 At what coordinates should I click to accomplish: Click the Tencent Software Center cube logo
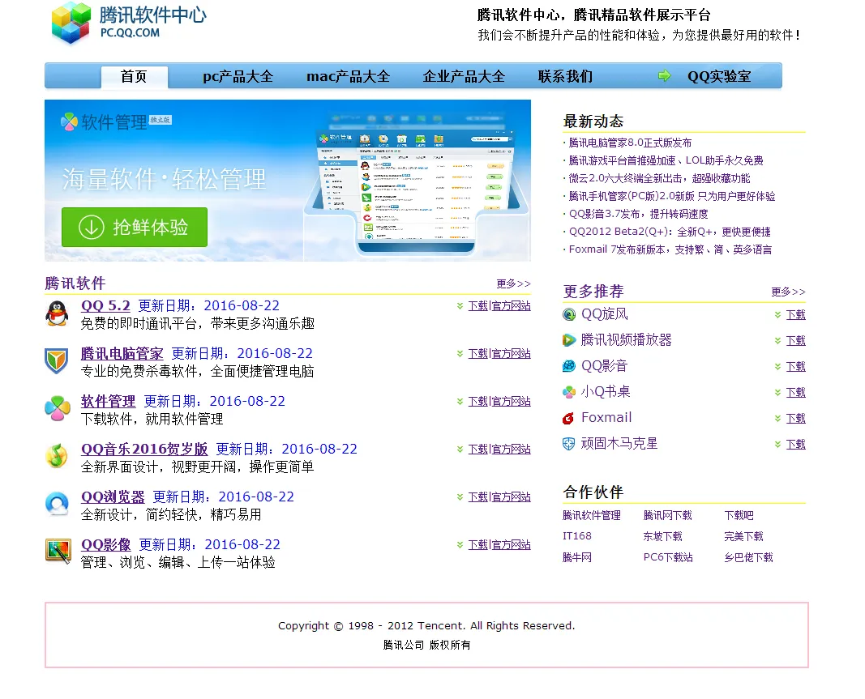pyautogui.click(x=71, y=23)
